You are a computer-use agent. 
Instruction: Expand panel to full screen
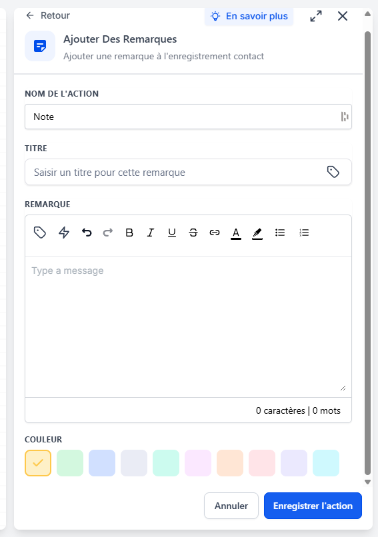[x=316, y=16]
